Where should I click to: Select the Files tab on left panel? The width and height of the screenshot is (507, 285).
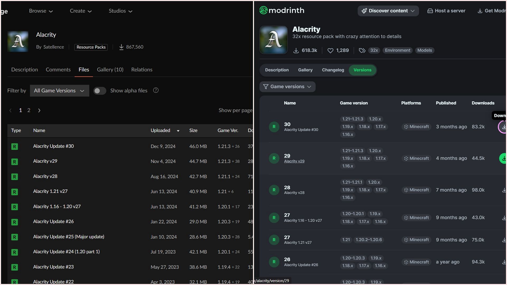click(x=83, y=69)
